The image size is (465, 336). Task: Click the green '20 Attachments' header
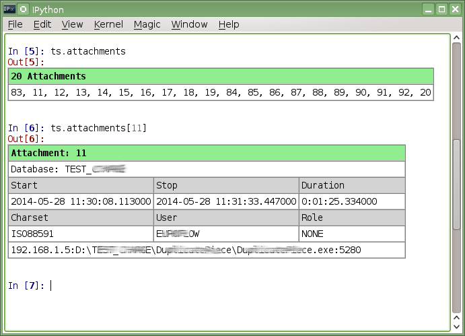tap(221, 76)
